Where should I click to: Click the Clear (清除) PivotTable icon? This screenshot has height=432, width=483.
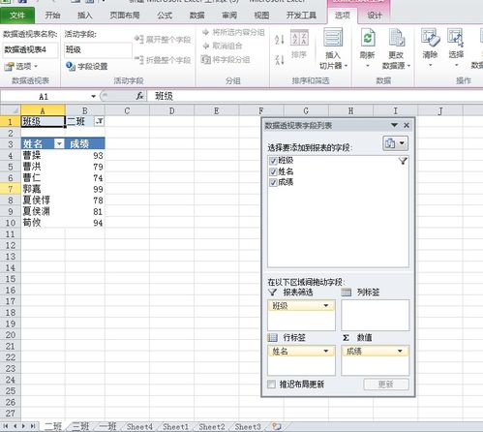431,38
